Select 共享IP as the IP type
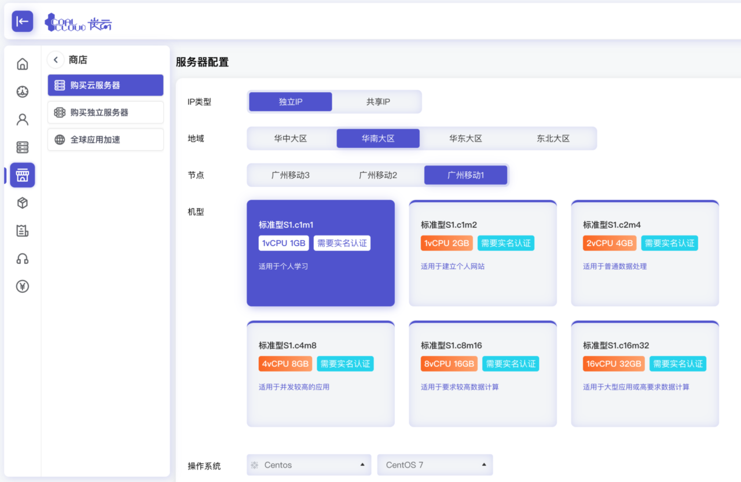 coord(378,102)
